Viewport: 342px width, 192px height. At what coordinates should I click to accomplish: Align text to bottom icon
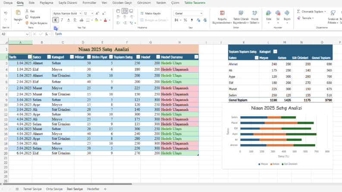click(x=131, y=11)
